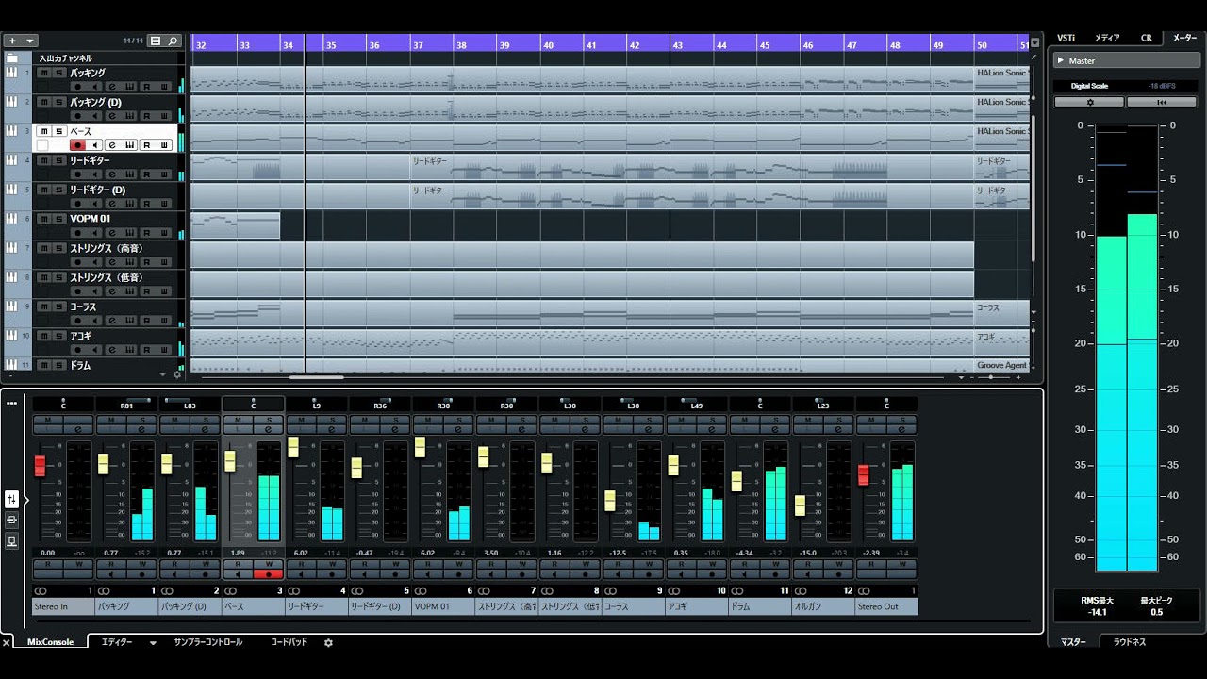Open the ruler dropdown at the top-right of timeline

click(x=1034, y=43)
